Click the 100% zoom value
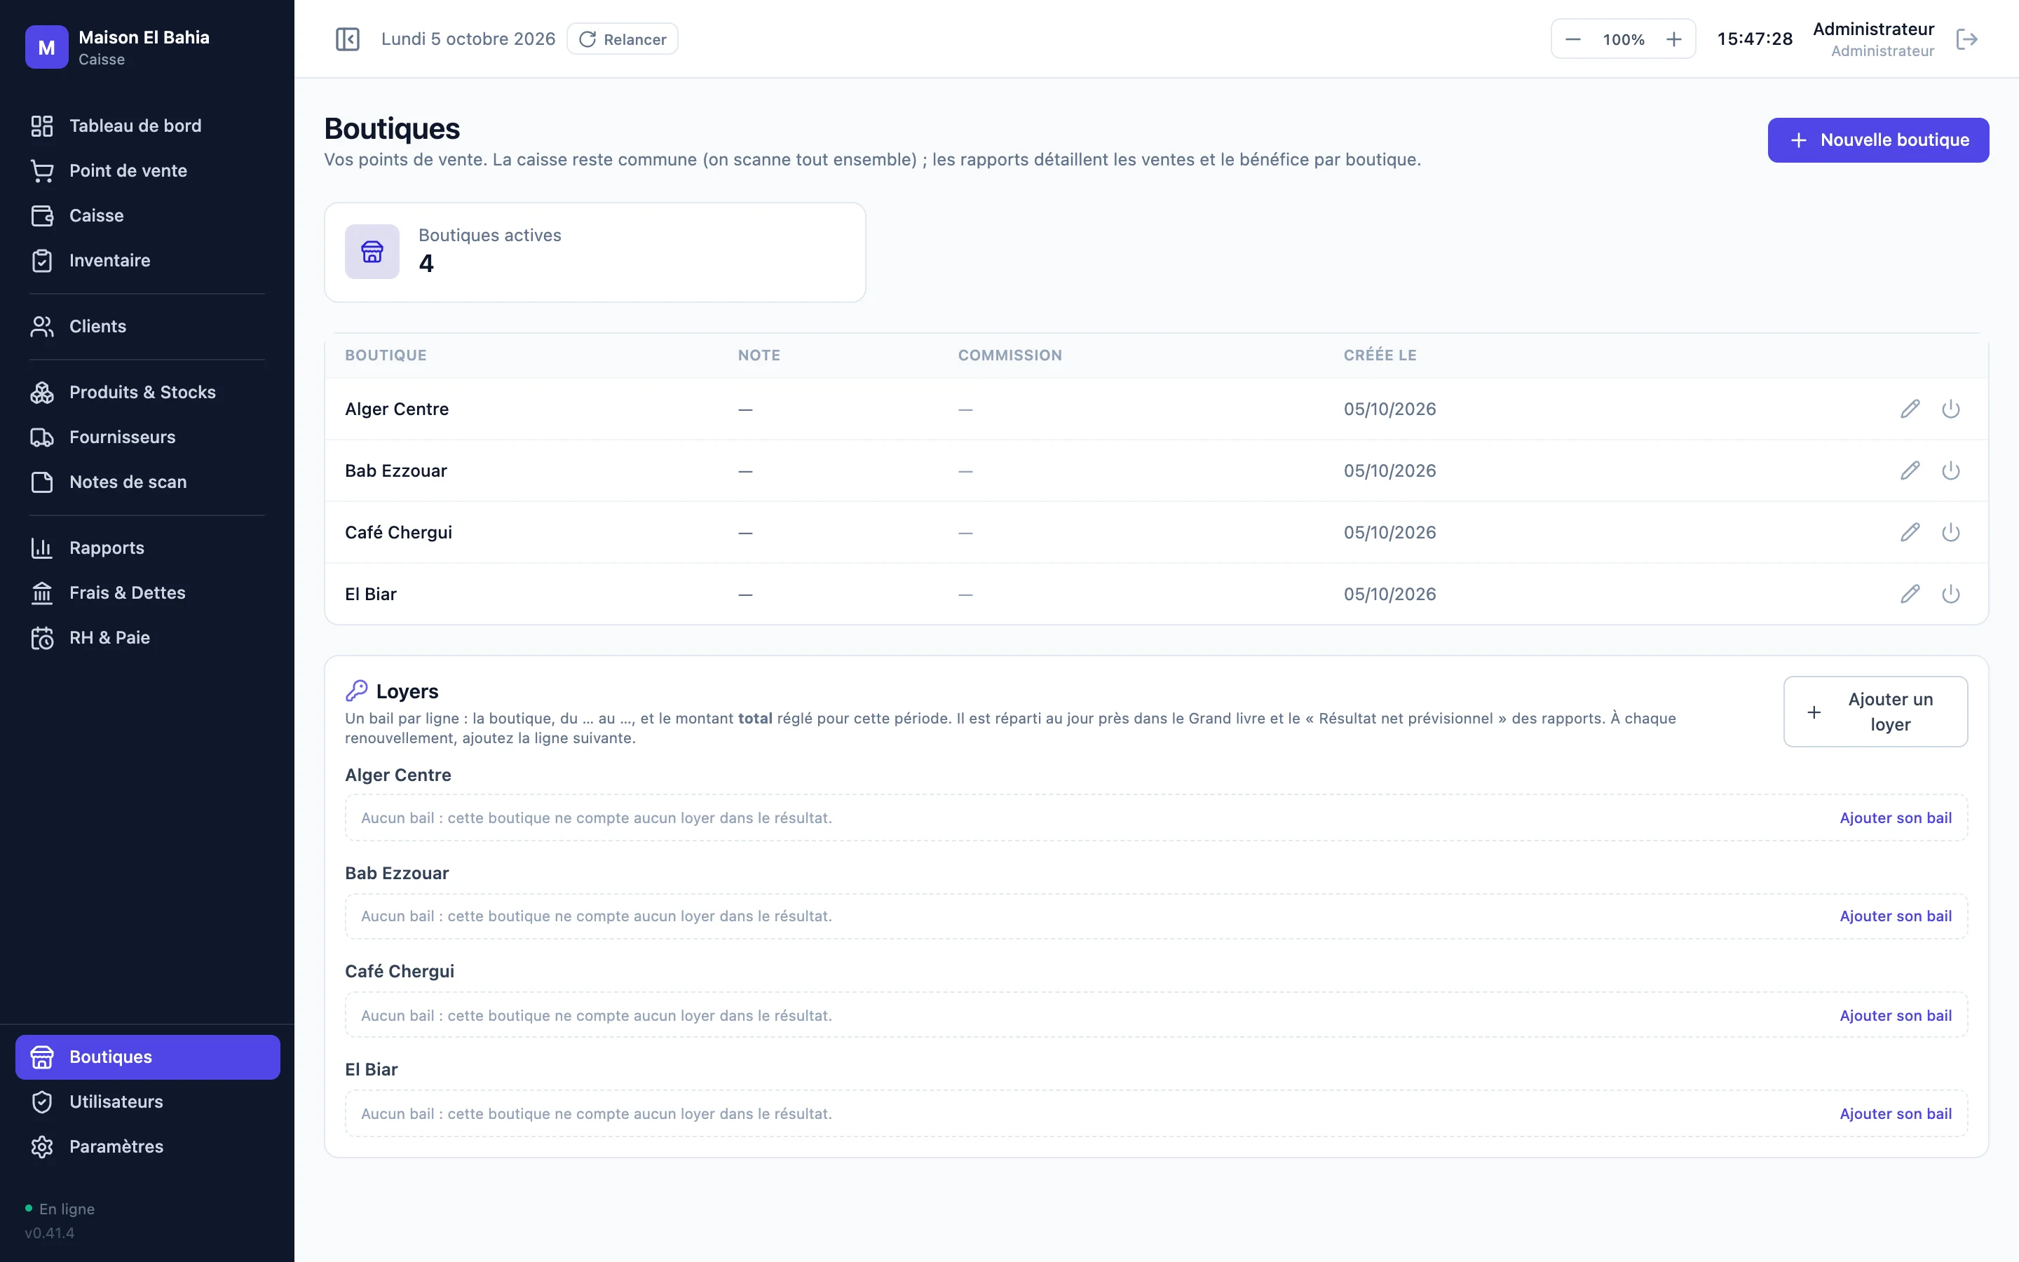The width and height of the screenshot is (2019, 1262). [1624, 39]
